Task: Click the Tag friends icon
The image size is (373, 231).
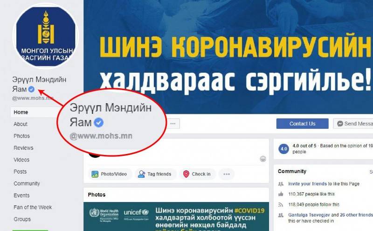Action: (142, 174)
